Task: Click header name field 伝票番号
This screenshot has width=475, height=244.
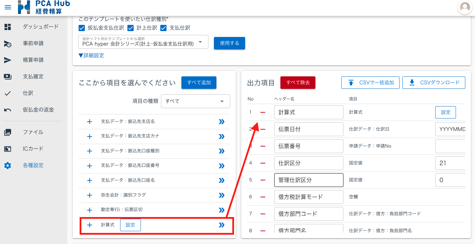Action: [x=309, y=146]
